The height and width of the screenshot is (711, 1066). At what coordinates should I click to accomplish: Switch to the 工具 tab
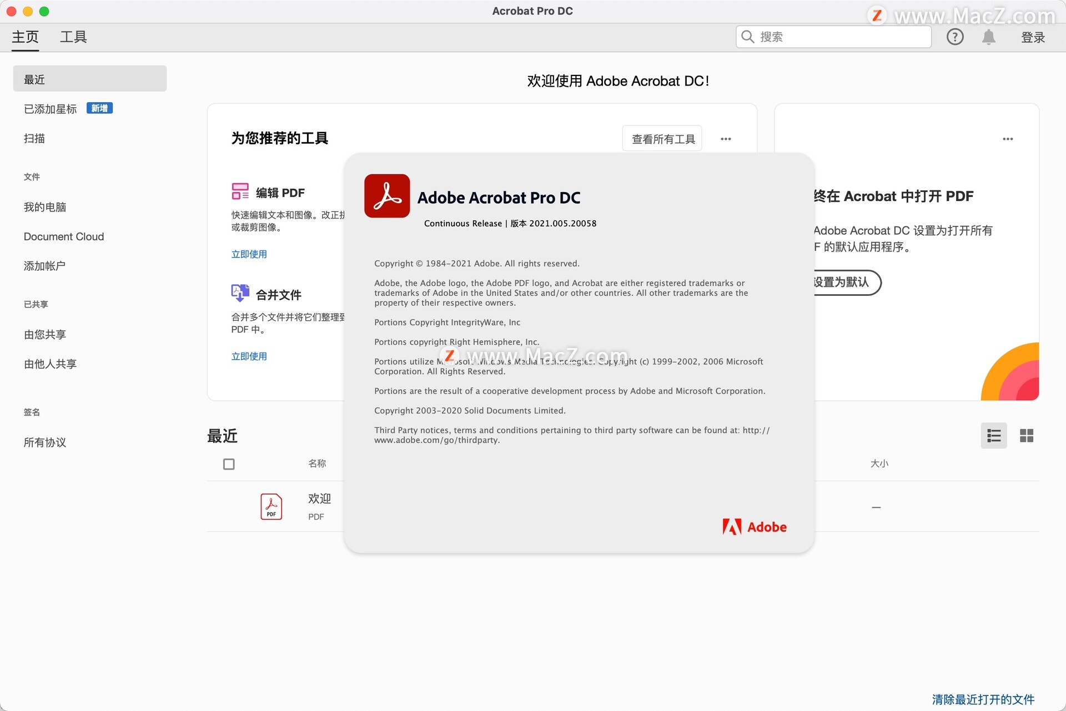tap(73, 37)
